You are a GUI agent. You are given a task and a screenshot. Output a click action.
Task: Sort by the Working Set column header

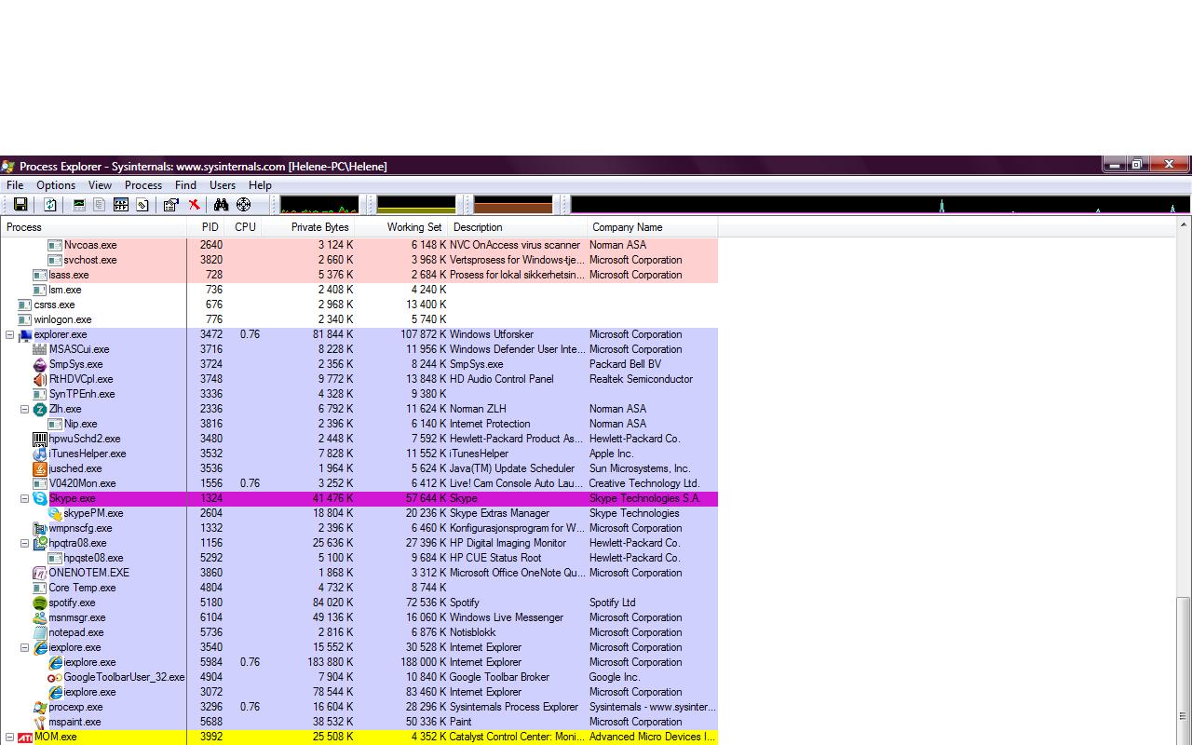pyautogui.click(x=401, y=227)
